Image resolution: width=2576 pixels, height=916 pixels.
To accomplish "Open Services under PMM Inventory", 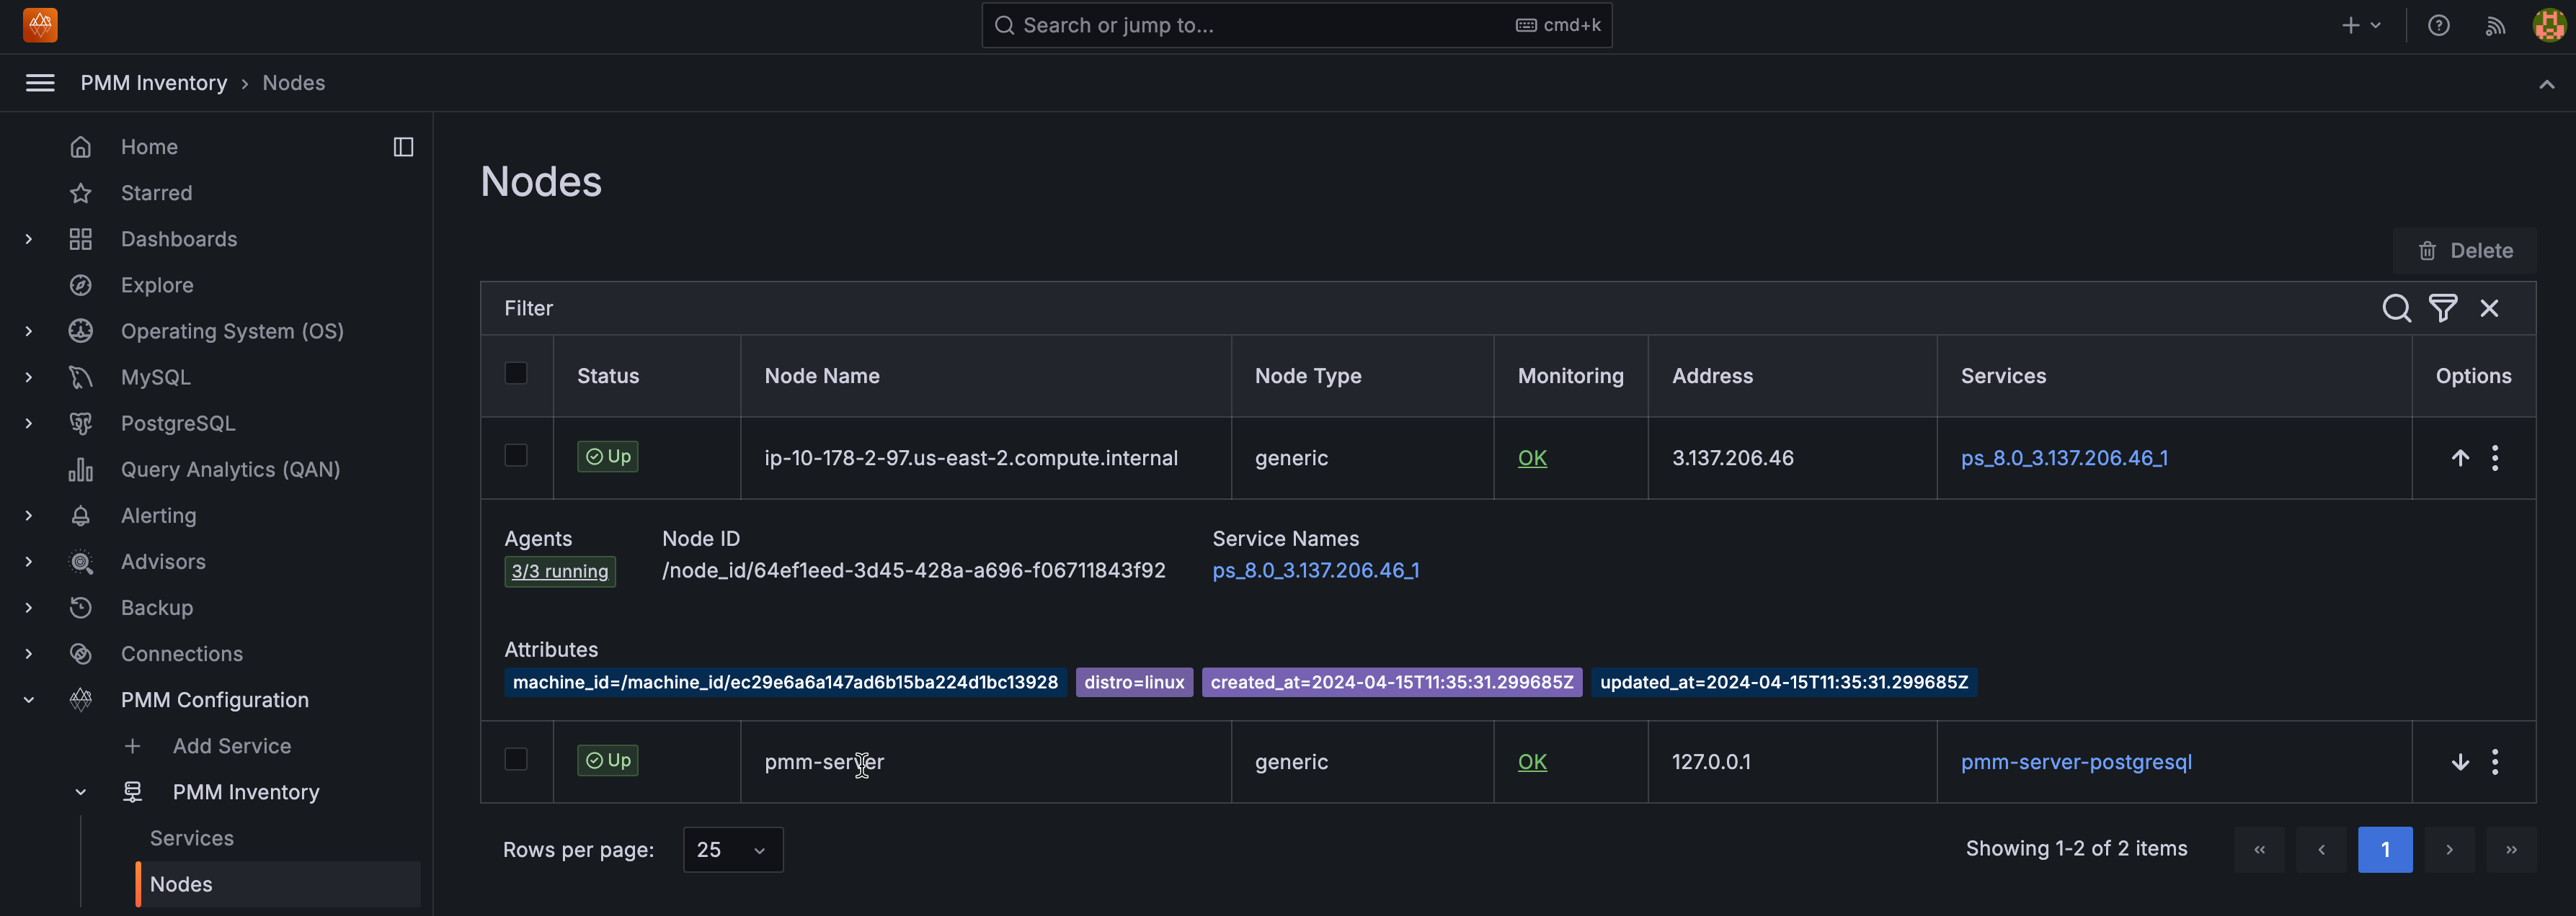I will [x=192, y=838].
